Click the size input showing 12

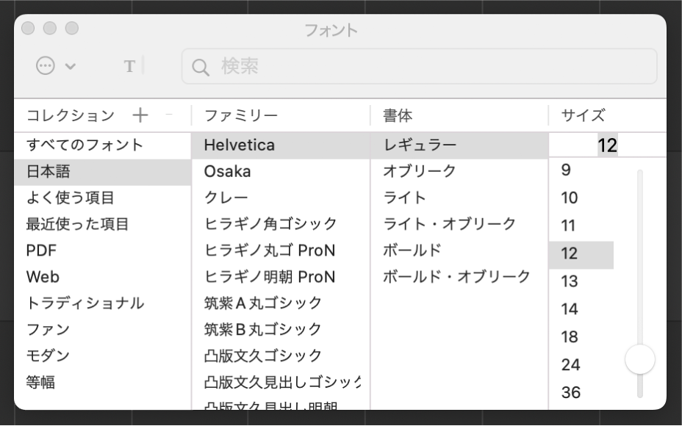[x=606, y=145]
